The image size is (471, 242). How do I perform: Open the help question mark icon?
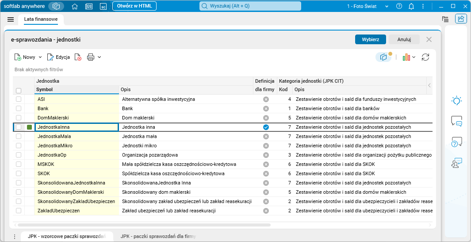pos(399,6)
